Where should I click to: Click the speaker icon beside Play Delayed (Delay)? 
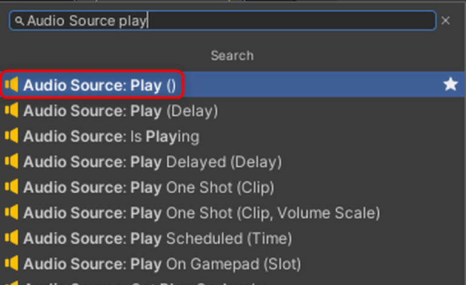[12, 161]
